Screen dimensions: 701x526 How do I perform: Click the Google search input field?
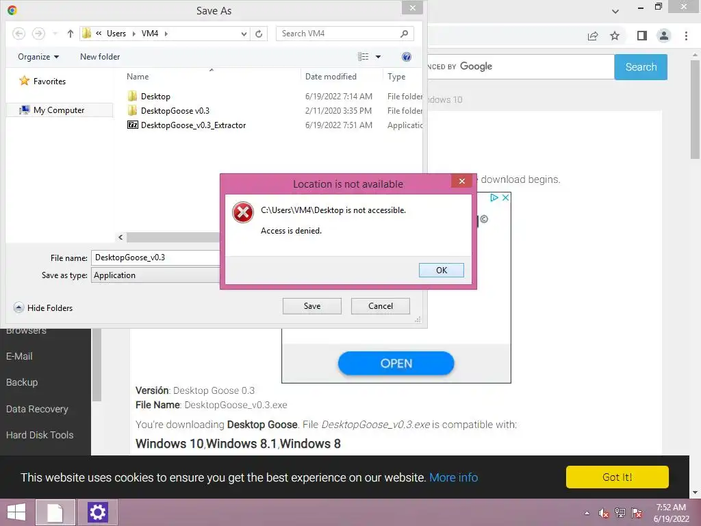click(521, 66)
